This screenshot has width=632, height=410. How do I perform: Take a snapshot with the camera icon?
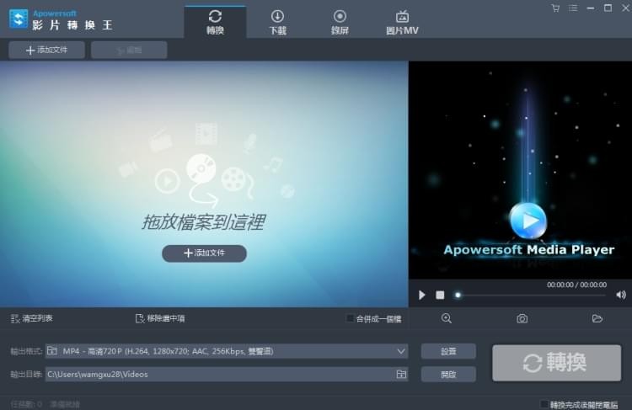[522, 319]
